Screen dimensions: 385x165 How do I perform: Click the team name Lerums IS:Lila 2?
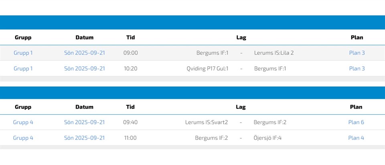click(274, 53)
